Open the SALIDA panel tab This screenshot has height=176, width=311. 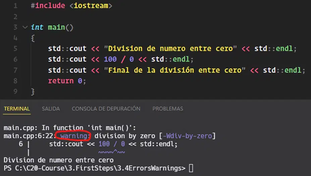pyautogui.click(x=51, y=109)
